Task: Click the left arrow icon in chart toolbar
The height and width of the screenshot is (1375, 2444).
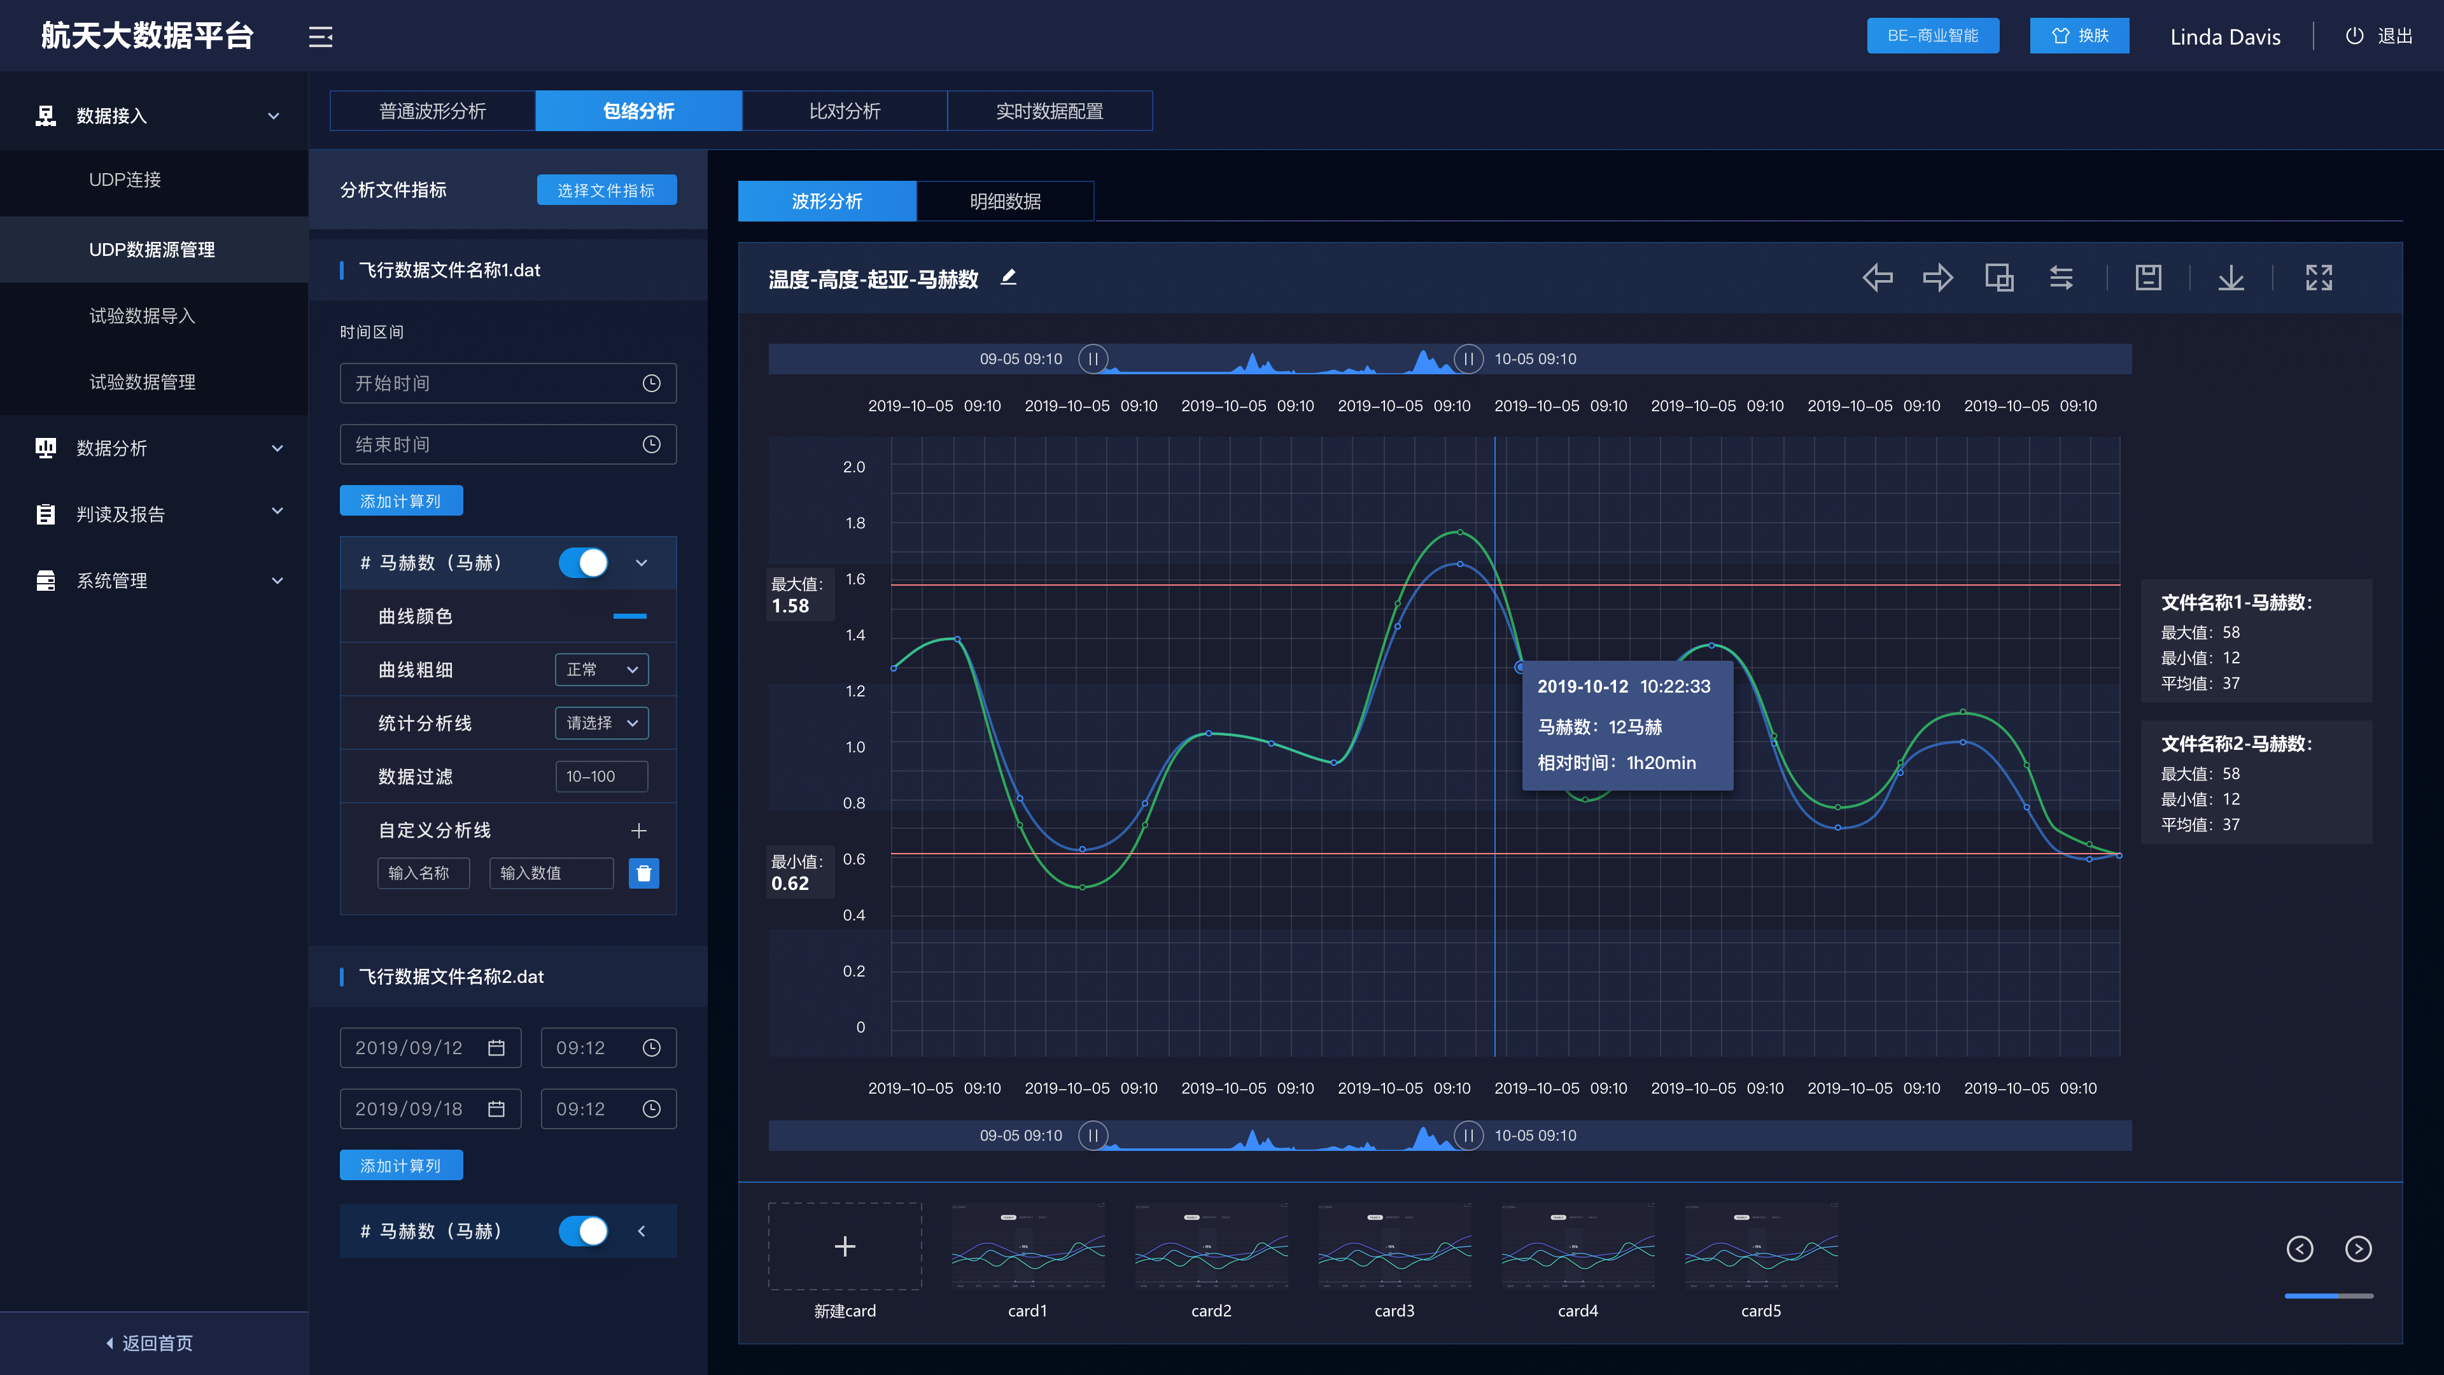Action: (x=1877, y=278)
